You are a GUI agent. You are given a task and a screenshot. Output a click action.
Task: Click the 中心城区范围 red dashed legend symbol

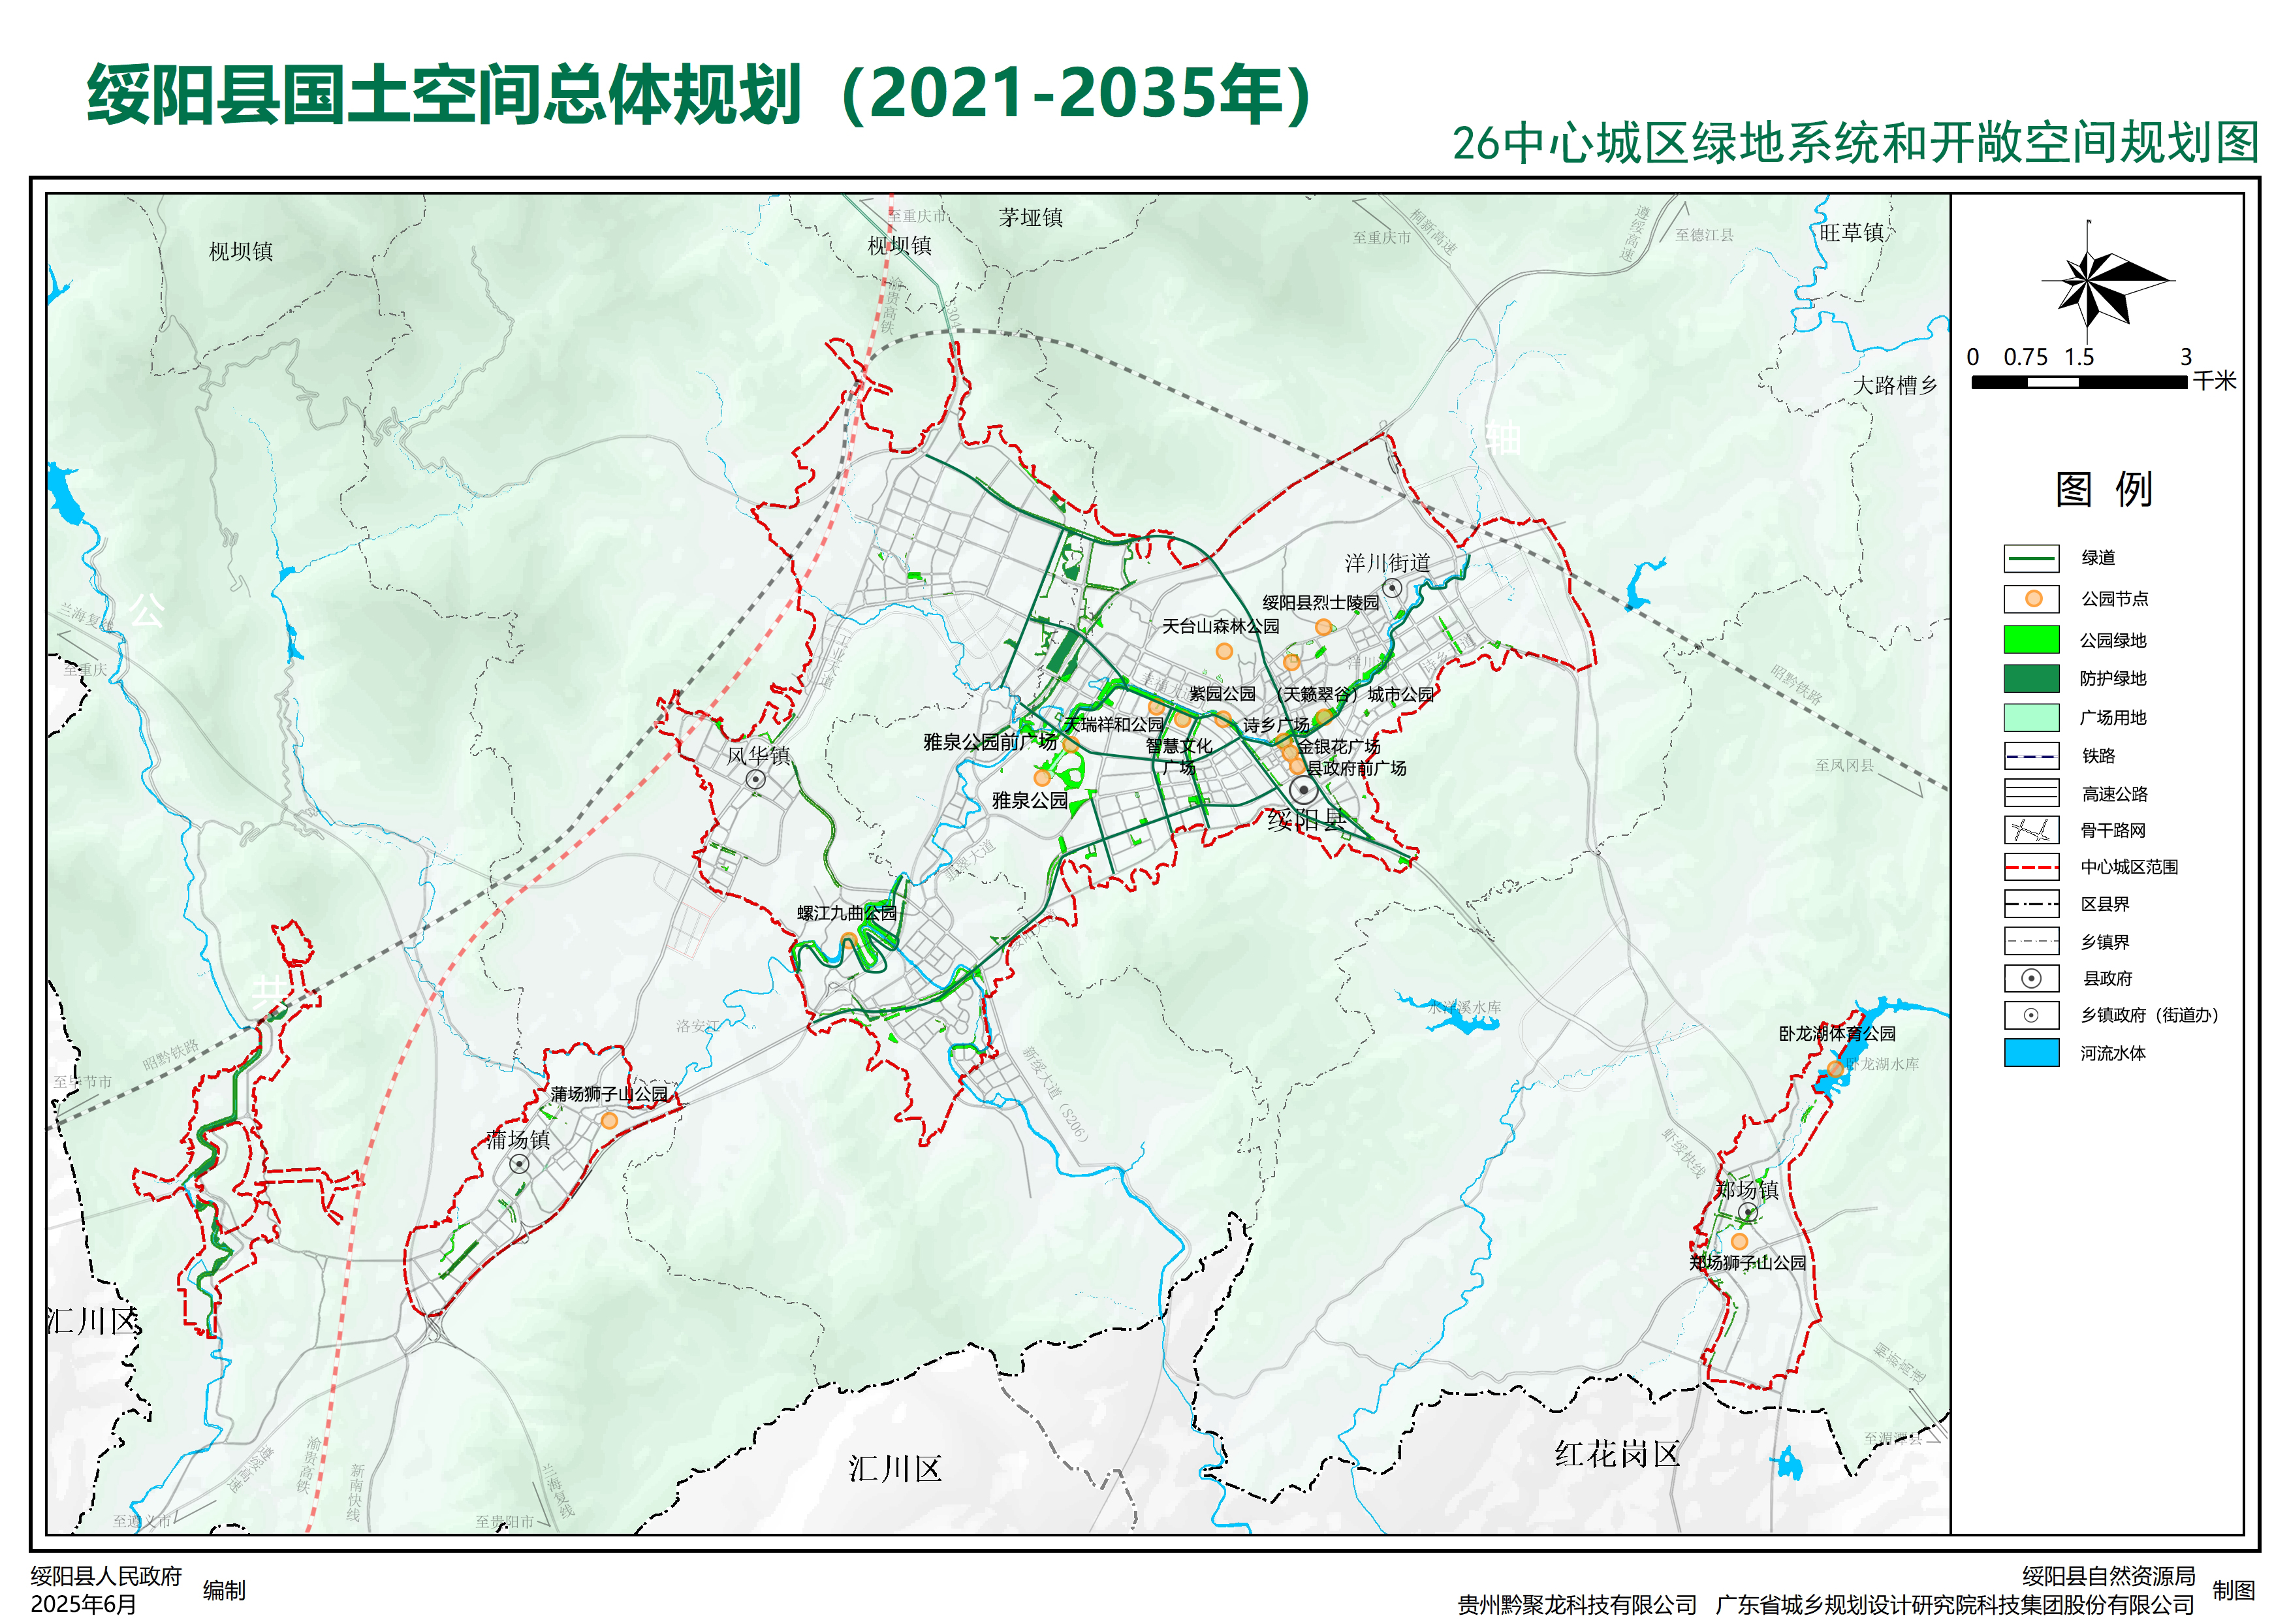[2030, 867]
